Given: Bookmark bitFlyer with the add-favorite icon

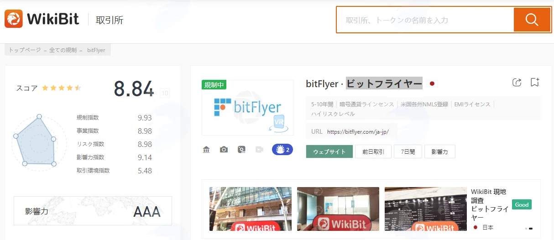Looking at the screenshot, I should [x=535, y=83].
